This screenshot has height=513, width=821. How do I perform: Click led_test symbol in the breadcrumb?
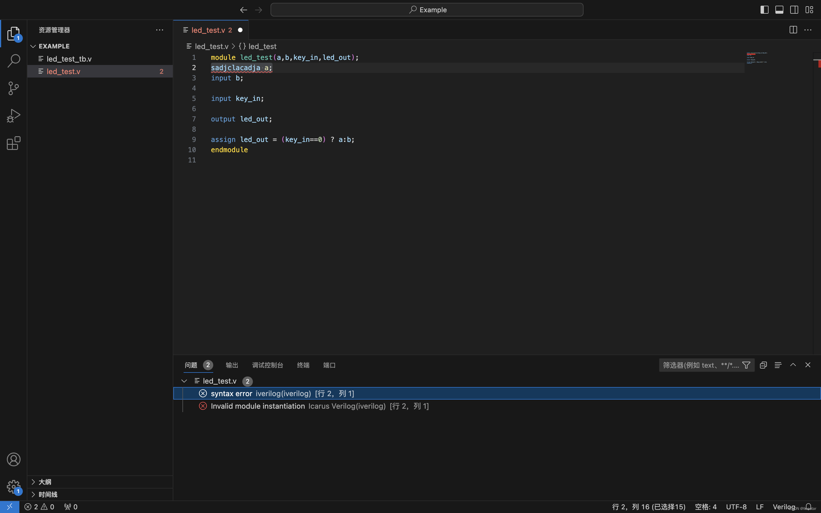point(262,46)
